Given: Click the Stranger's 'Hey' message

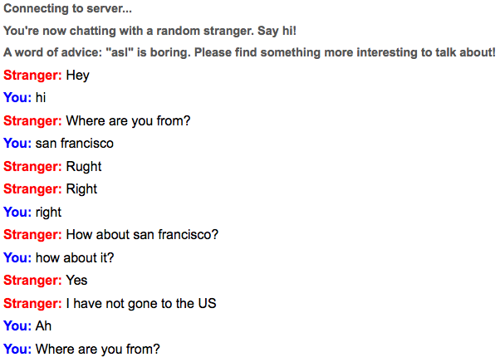Looking at the screenshot, I should pyautogui.click(x=77, y=75).
